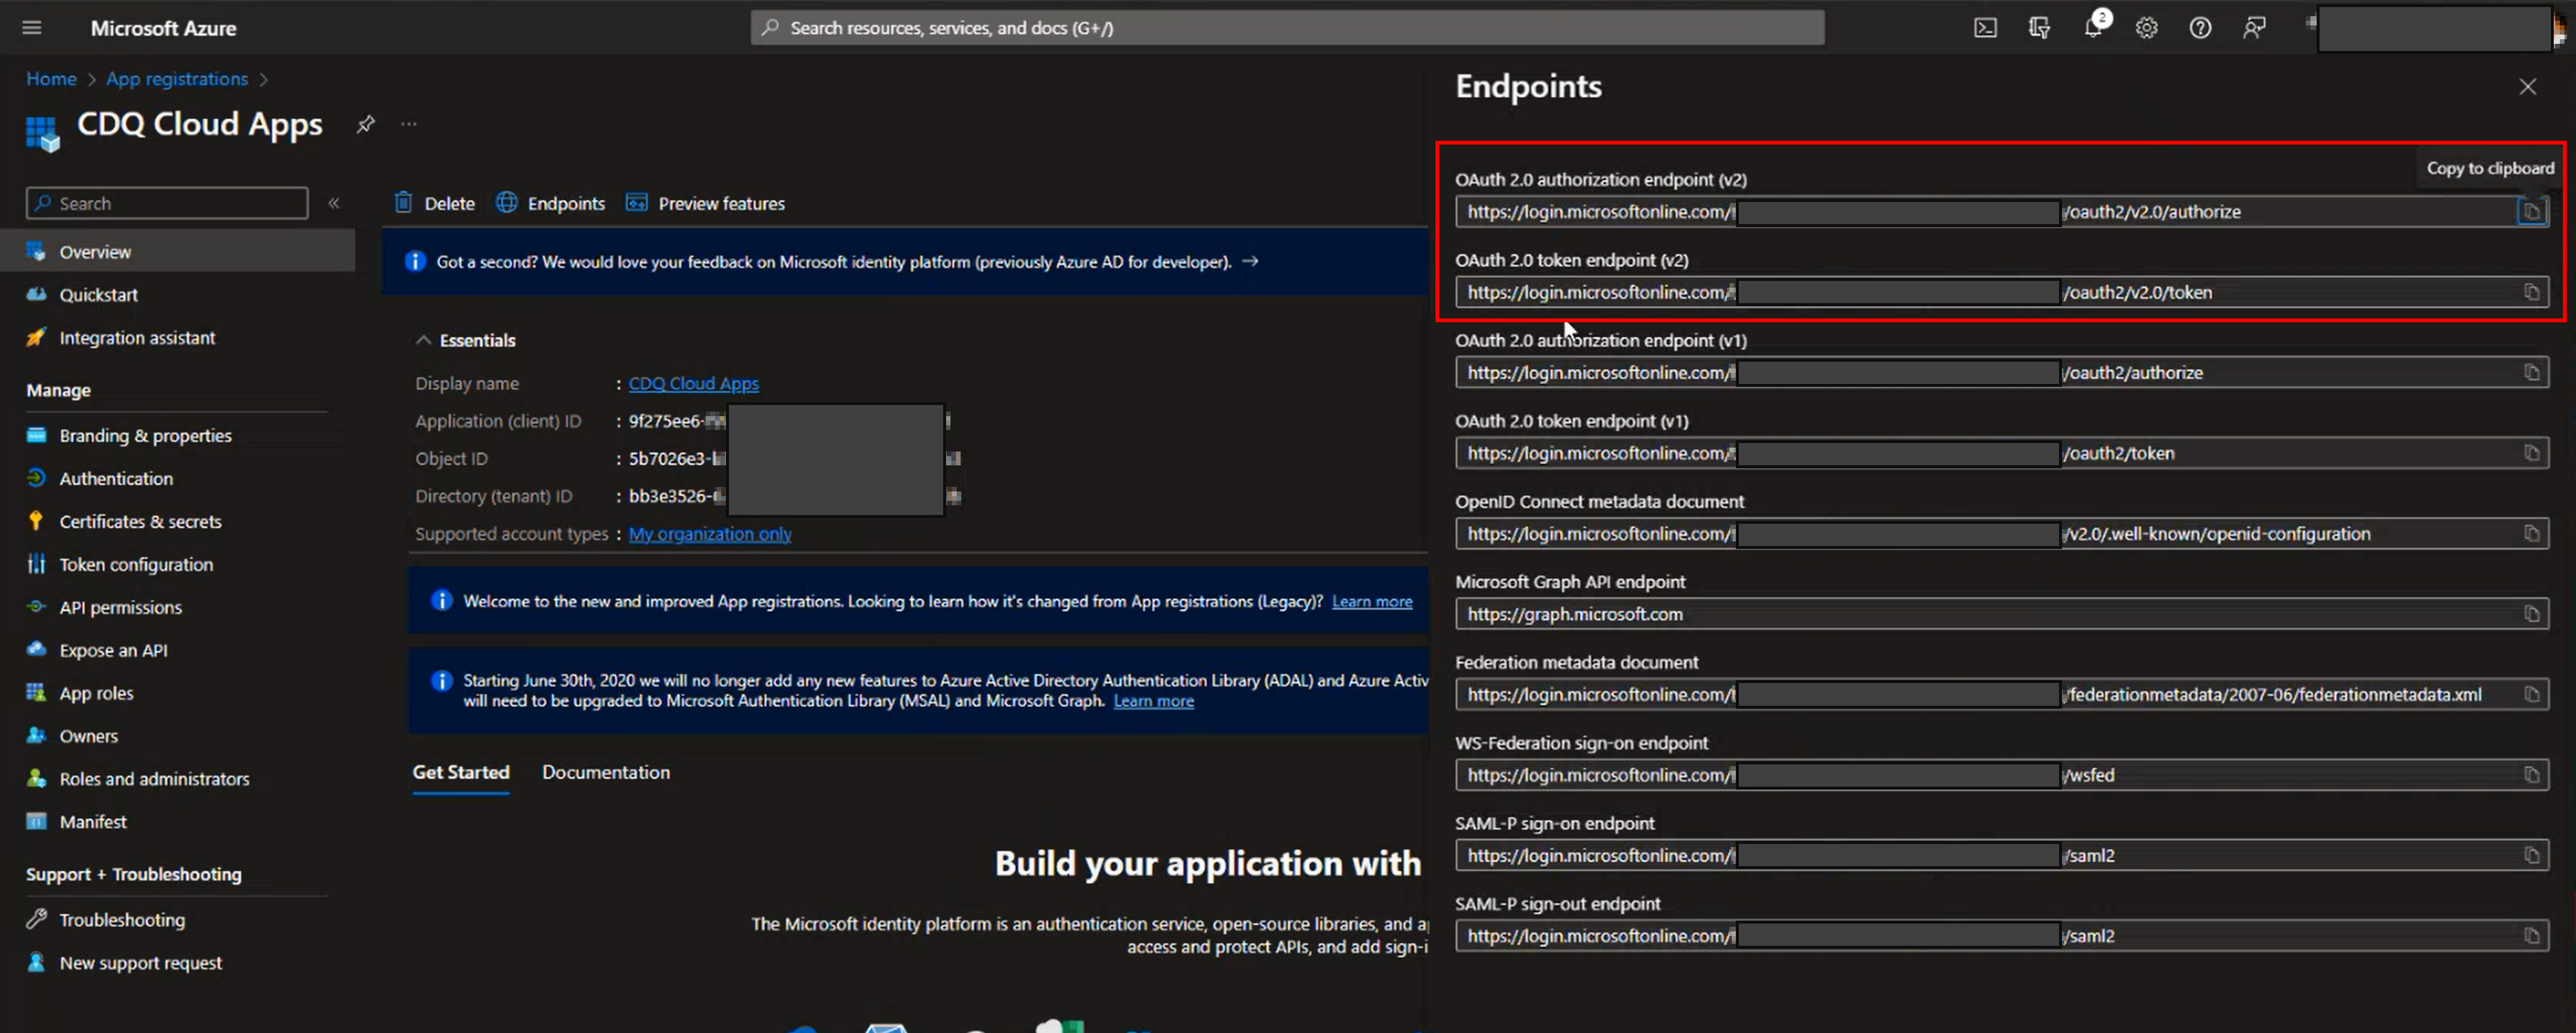The width and height of the screenshot is (2576, 1033).
Task: Copy SAML-P sign-out endpoint URL
Action: (2531, 936)
